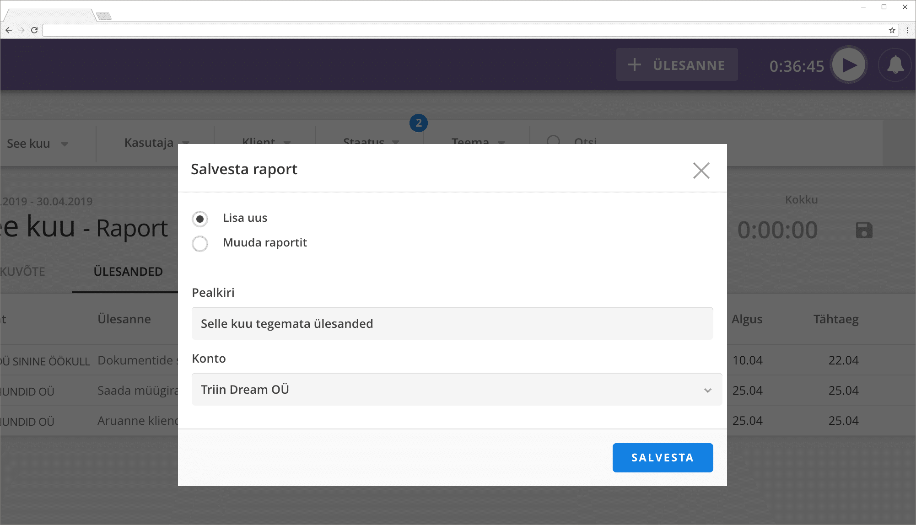Bookmark page with star icon
The image size is (916, 525).
tap(892, 30)
